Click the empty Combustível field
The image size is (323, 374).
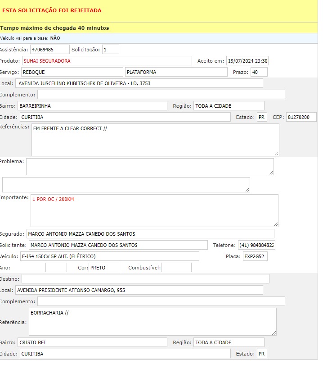pyautogui.click(x=176, y=268)
